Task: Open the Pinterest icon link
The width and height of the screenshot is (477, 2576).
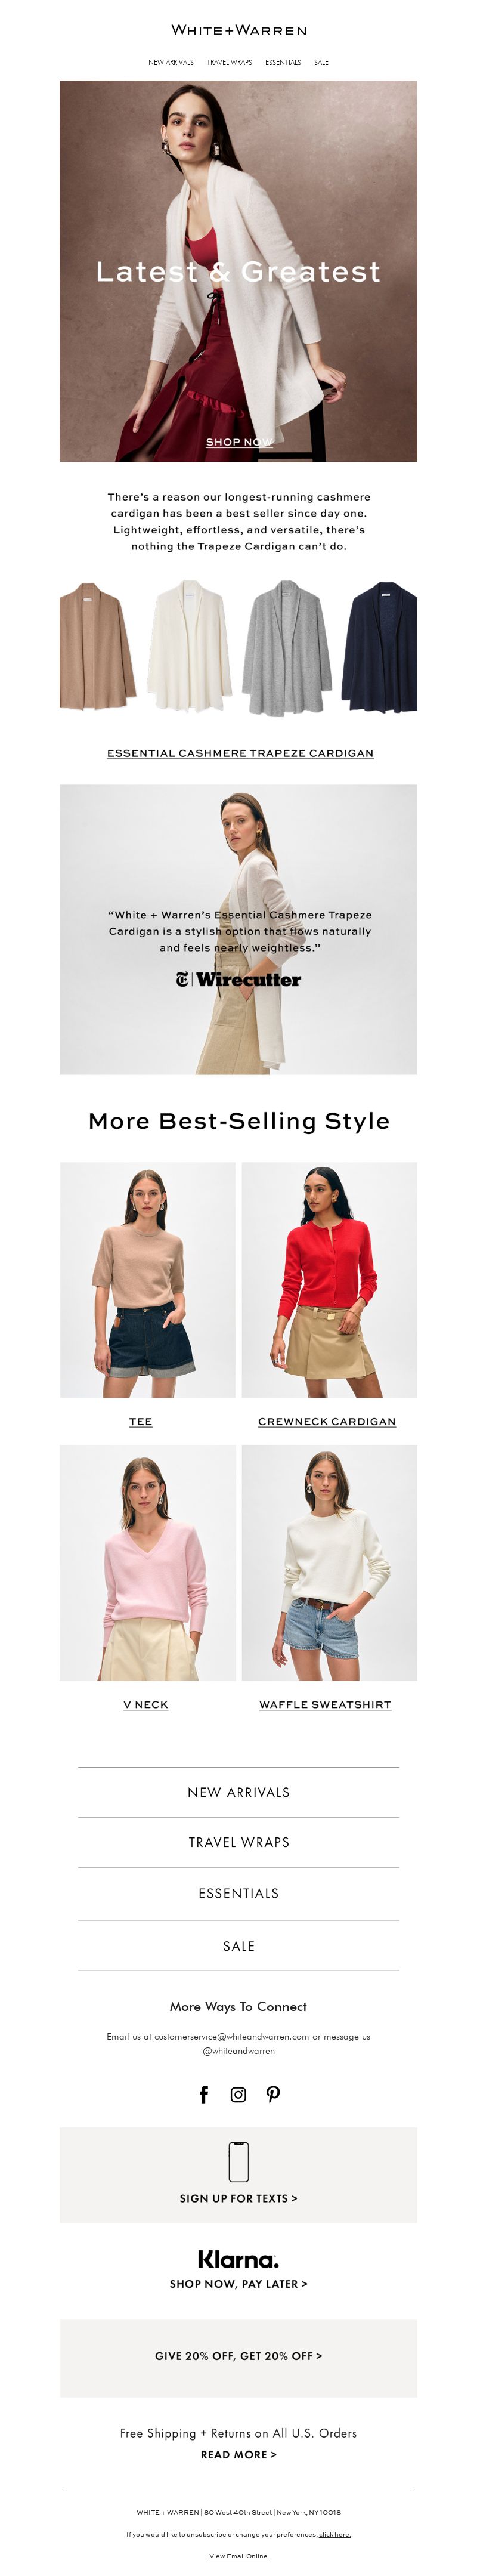Action: click(x=273, y=2095)
